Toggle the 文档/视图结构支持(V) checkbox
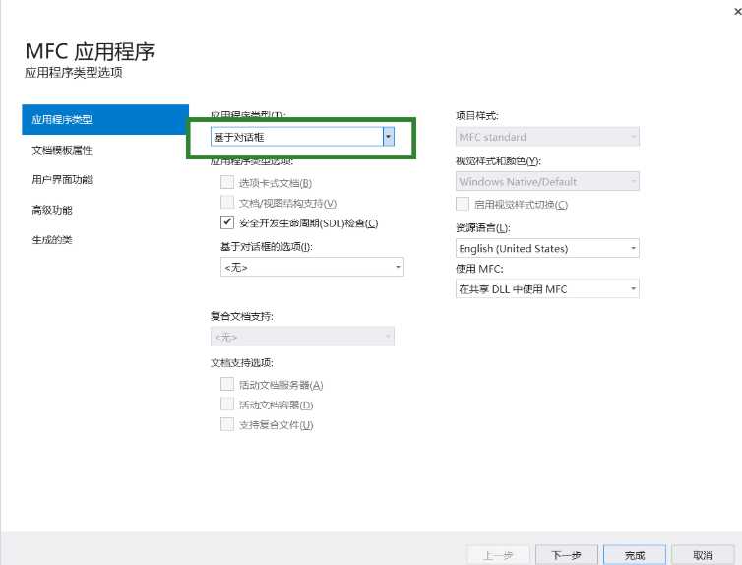This screenshot has width=742, height=565. click(x=227, y=203)
